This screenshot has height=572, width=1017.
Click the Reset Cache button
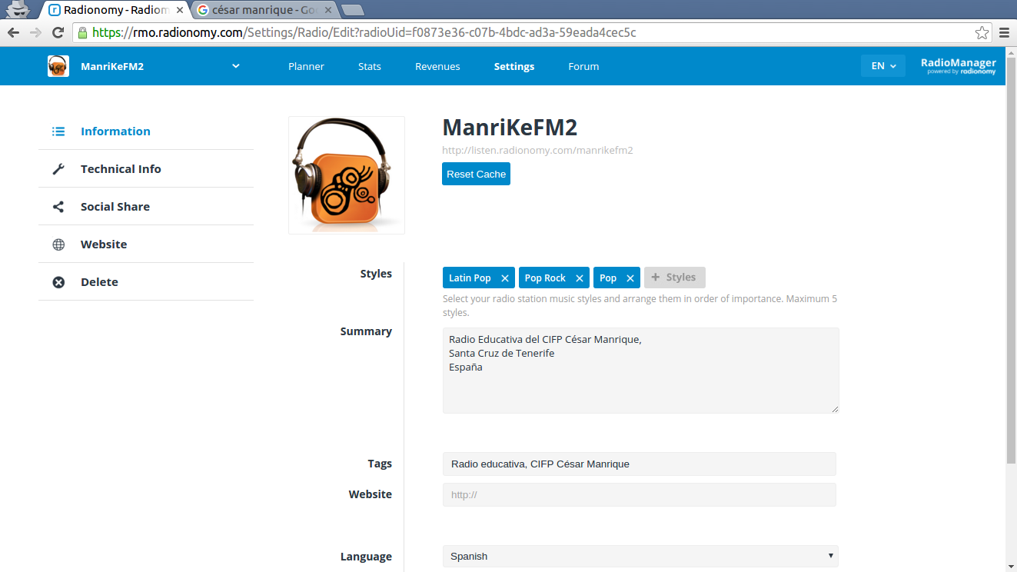pos(476,174)
